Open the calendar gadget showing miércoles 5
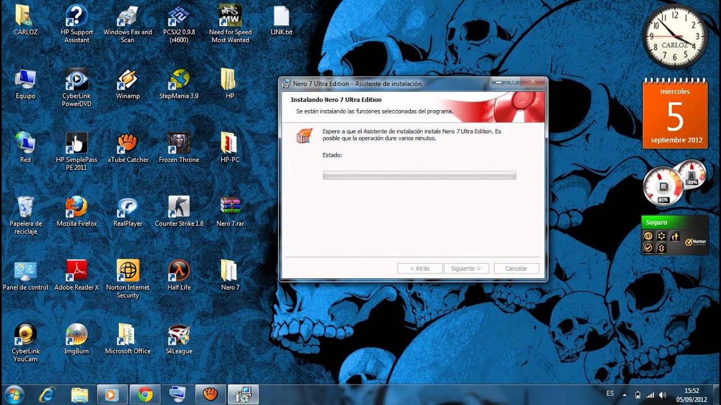Screen dimensions: 721x405 [x=675, y=114]
